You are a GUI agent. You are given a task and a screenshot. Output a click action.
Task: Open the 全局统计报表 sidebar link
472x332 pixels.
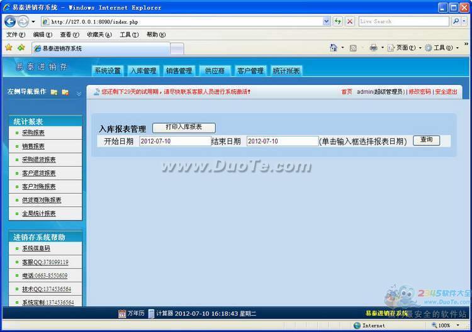(39, 214)
